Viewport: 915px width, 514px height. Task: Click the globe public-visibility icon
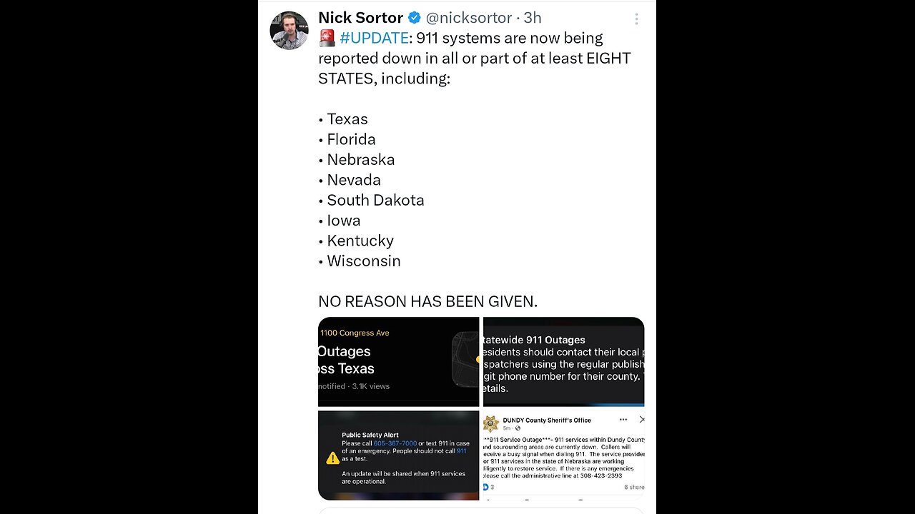coord(518,428)
